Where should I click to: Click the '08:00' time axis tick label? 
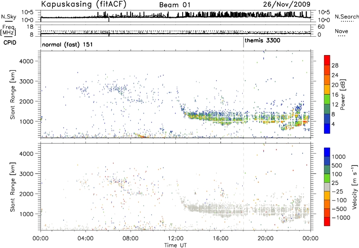click(x=131, y=239)
